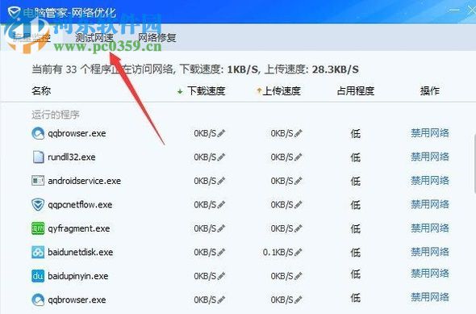Edit upload speed limit for qqpcnetflow.exe
The height and width of the screenshot is (314, 476).
tap(299, 204)
